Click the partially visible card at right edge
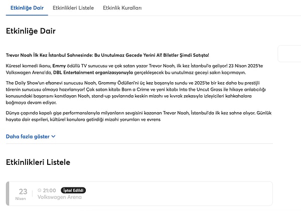Screen dimensions: 301x211 [x=289, y=54]
